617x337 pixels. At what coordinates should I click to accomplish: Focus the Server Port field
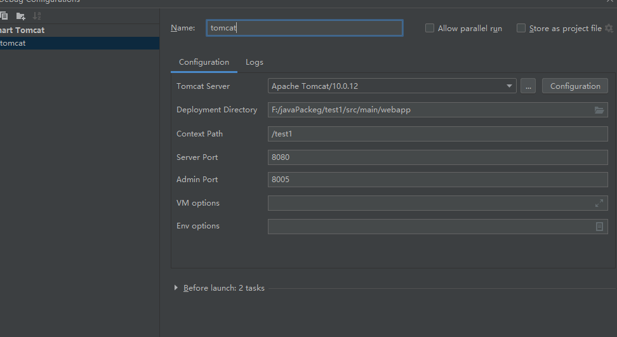tap(437, 157)
